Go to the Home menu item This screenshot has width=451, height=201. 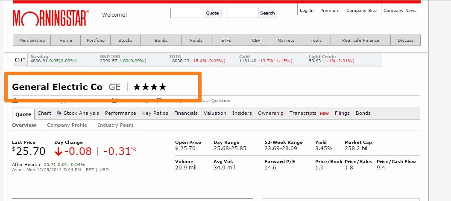(x=66, y=40)
